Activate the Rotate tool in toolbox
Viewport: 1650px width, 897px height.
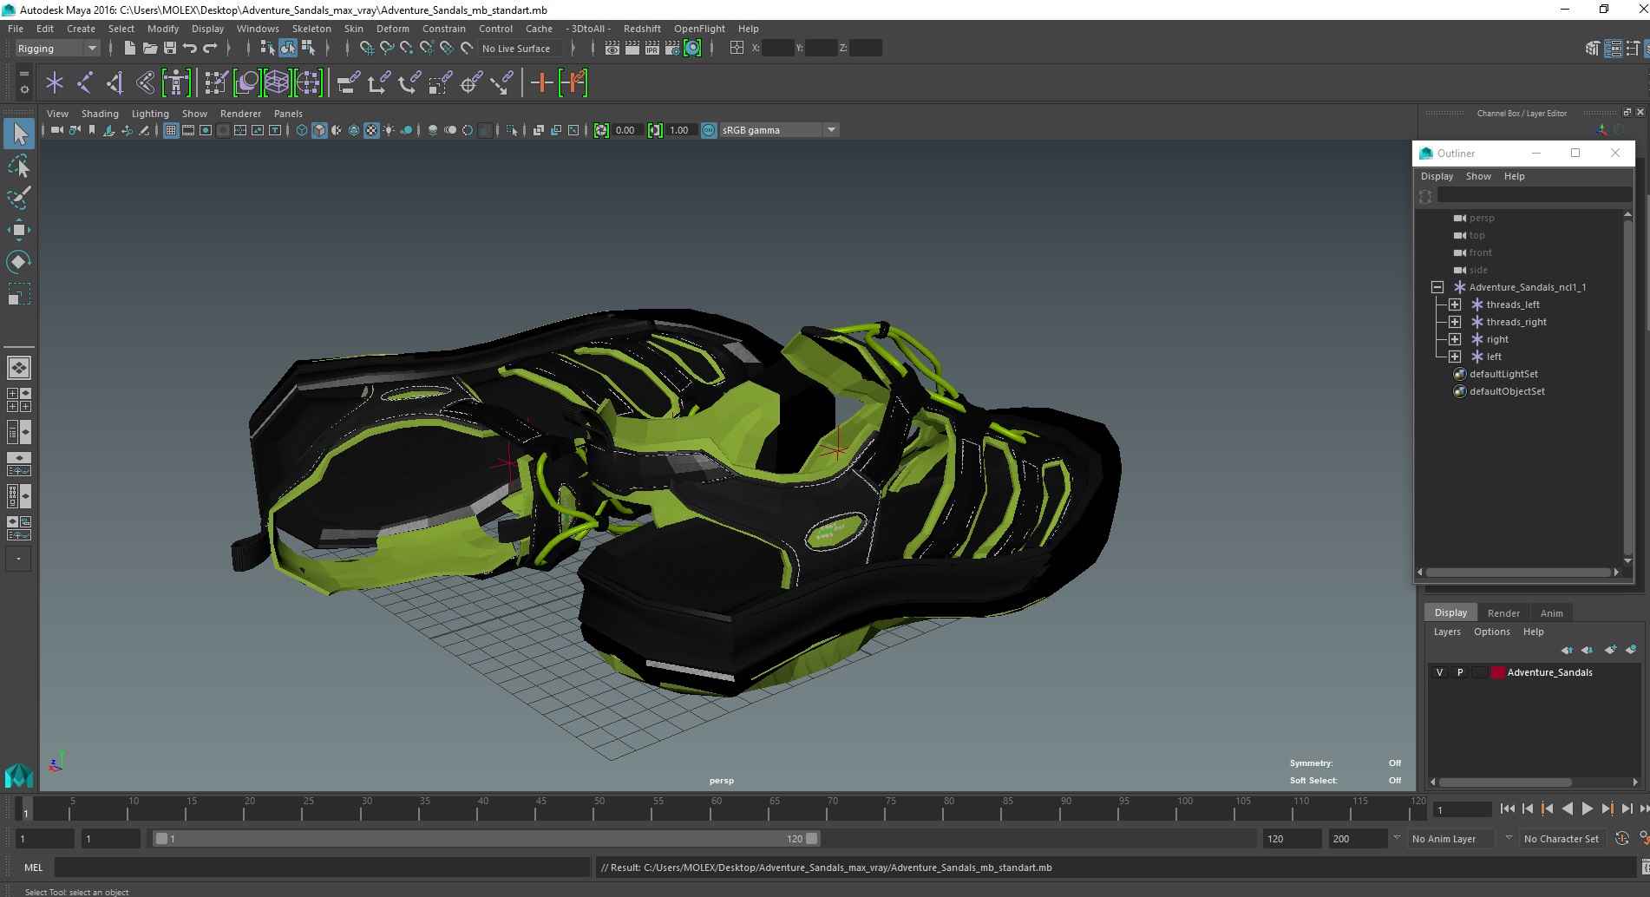pyautogui.click(x=19, y=261)
